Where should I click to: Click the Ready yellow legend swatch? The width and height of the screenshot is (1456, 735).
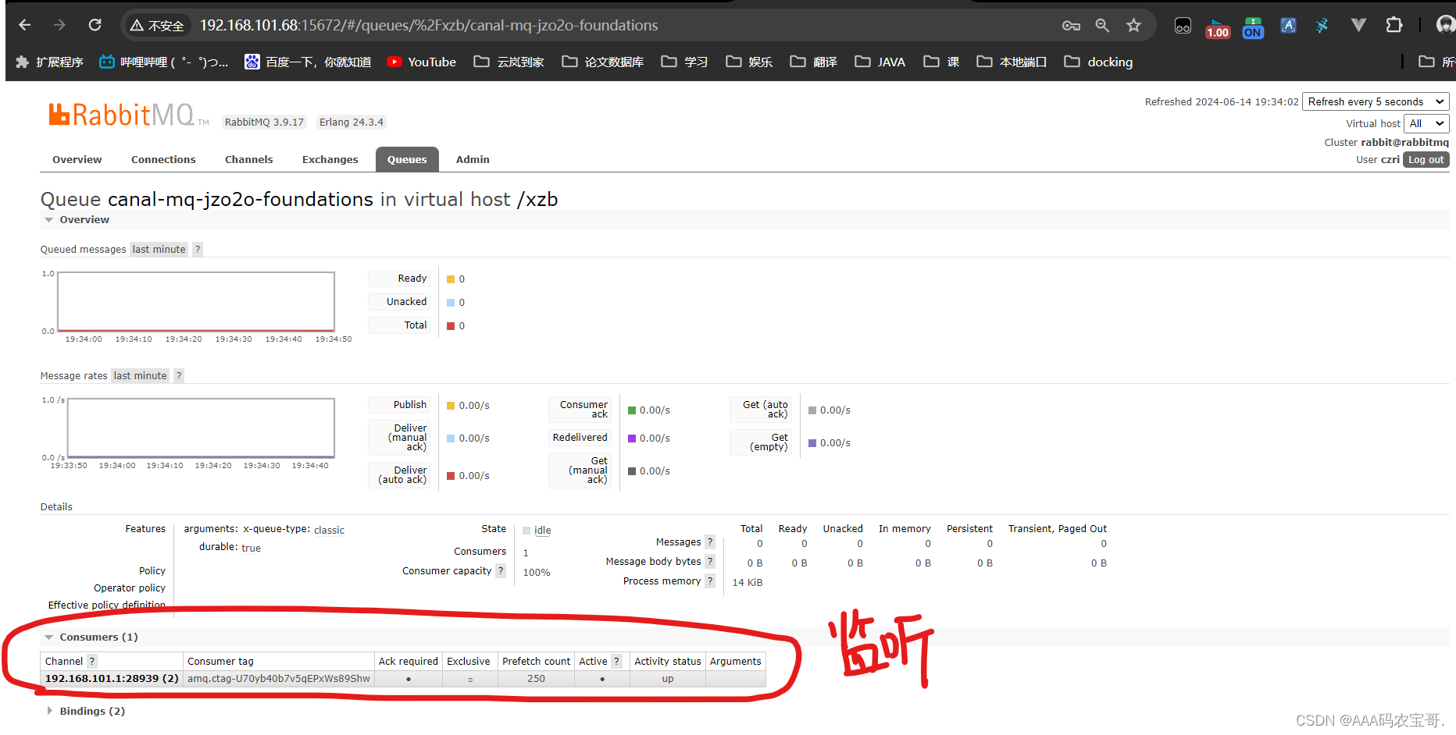451,279
